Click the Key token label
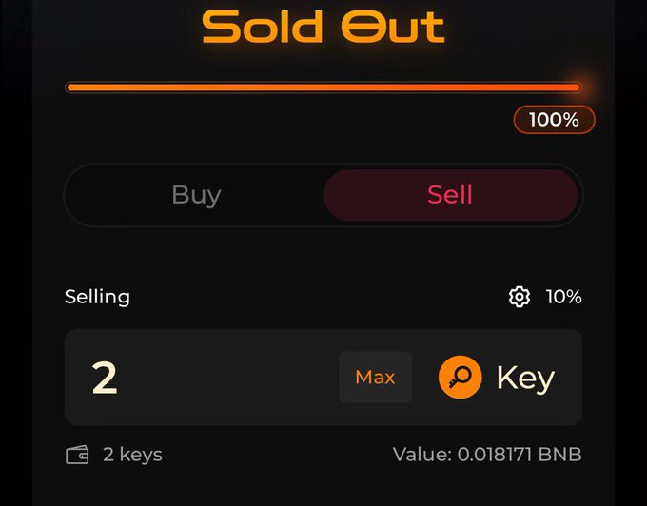This screenshot has width=647, height=506. pos(525,378)
